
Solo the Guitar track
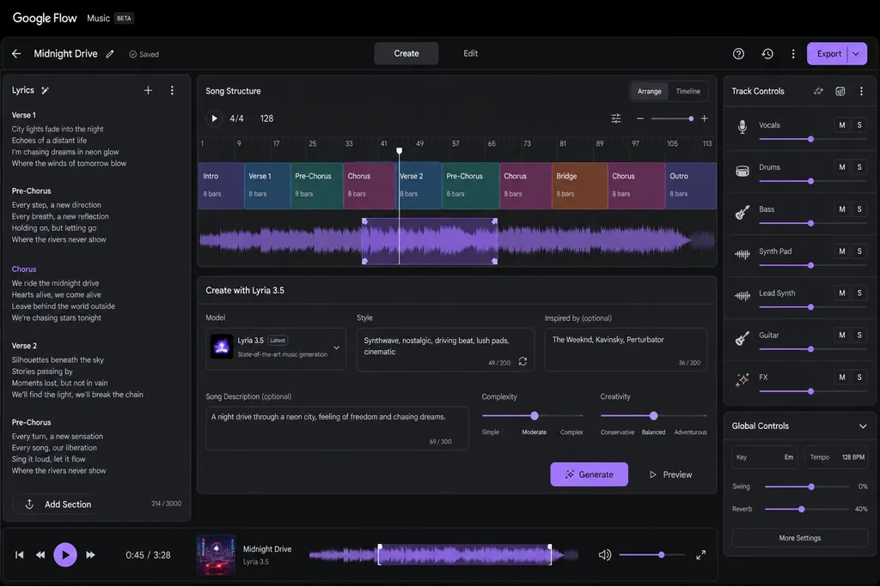pyautogui.click(x=859, y=335)
